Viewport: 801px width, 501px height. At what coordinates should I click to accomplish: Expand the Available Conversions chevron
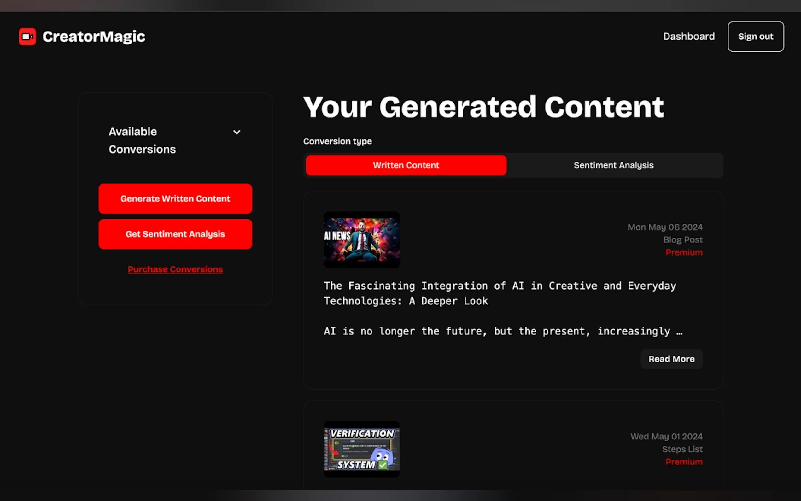(237, 132)
